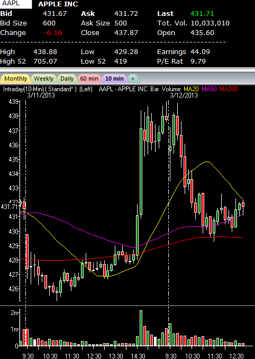The width and height of the screenshot is (255, 359).
Task: Select the 60 min chart tab
Action: tap(89, 78)
